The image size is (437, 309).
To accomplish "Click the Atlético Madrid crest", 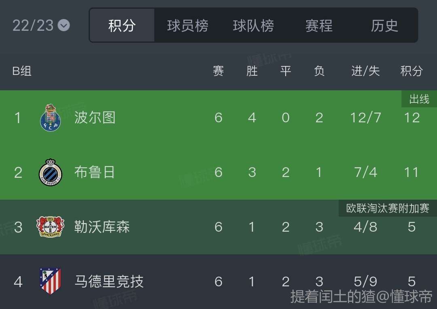I will (x=50, y=281).
